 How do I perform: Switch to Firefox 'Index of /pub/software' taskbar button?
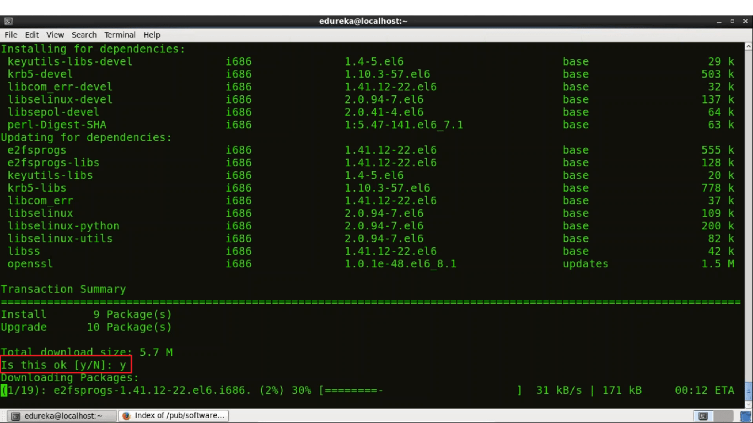pos(174,416)
